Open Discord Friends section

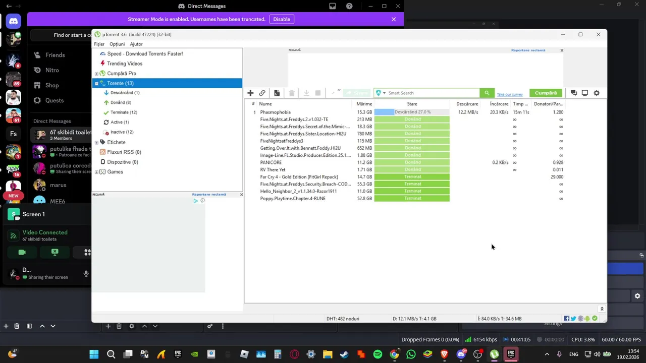[55, 55]
